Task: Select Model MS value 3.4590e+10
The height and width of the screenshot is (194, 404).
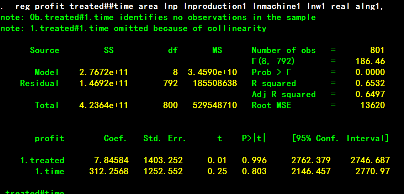Action: click(x=212, y=72)
